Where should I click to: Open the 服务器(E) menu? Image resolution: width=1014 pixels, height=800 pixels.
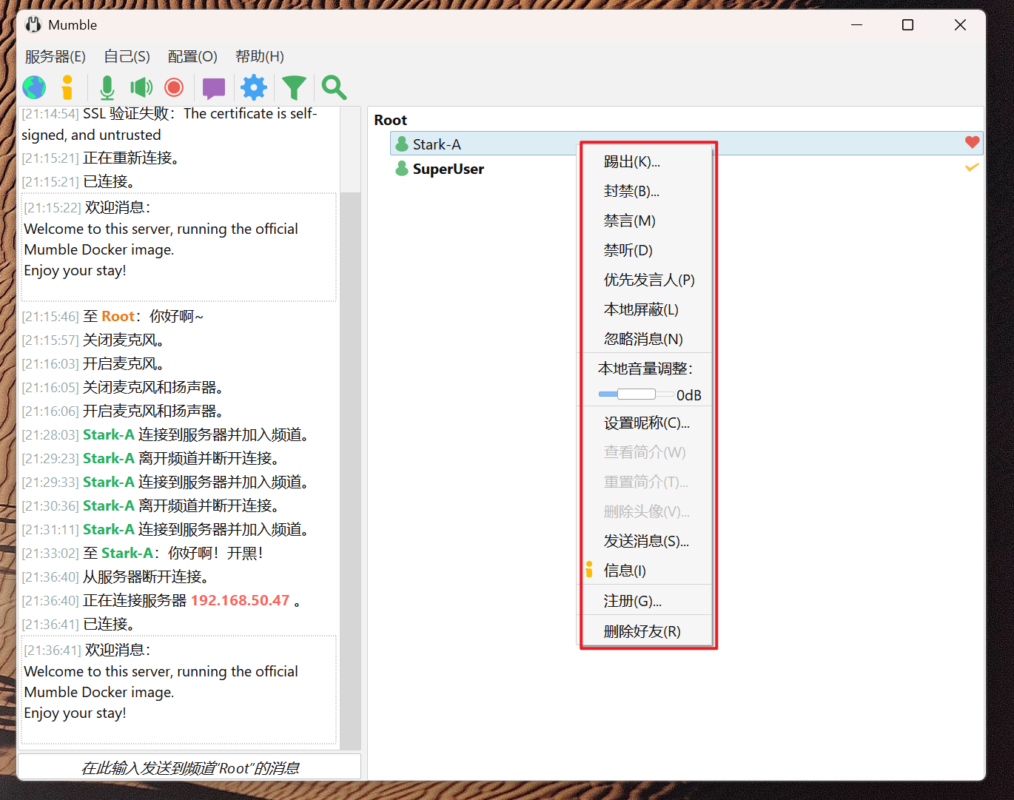pos(55,56)
